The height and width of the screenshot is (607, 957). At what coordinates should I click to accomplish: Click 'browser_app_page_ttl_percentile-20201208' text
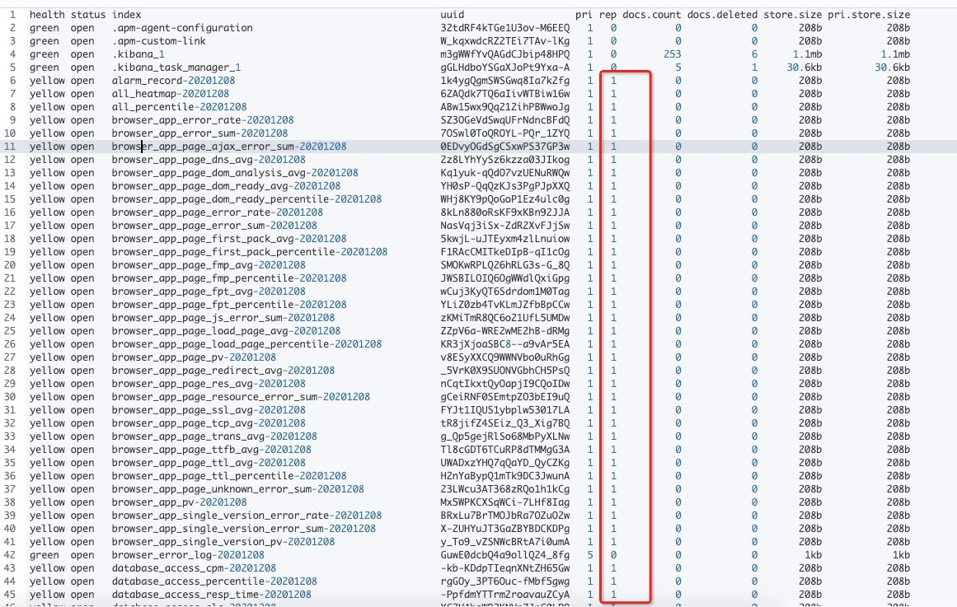(x=229, y=476)
